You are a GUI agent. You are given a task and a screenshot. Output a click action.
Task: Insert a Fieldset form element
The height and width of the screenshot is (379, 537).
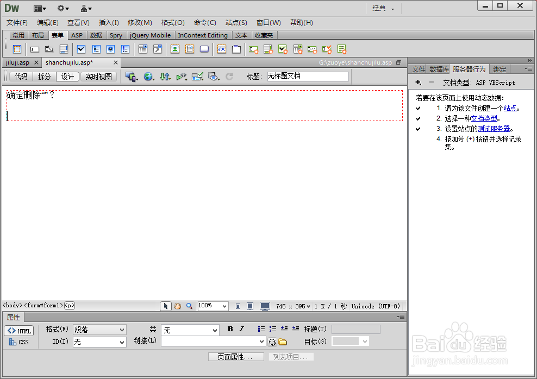[236, 49]
